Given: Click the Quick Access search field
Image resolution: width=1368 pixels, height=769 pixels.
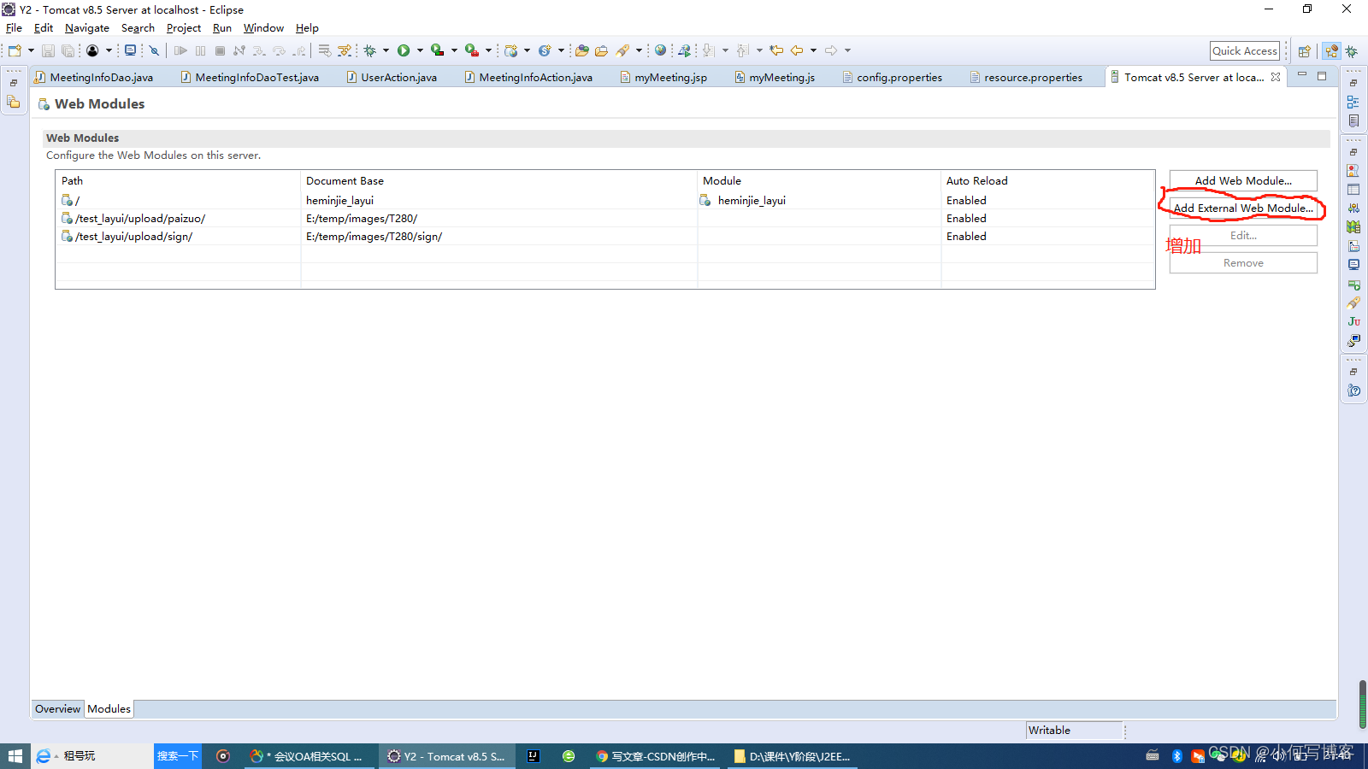Looking at the screenshot, I should pos(1245,51).
